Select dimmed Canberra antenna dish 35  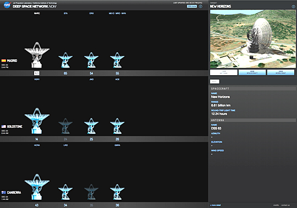pyautogui.click(x=91, y=192)
